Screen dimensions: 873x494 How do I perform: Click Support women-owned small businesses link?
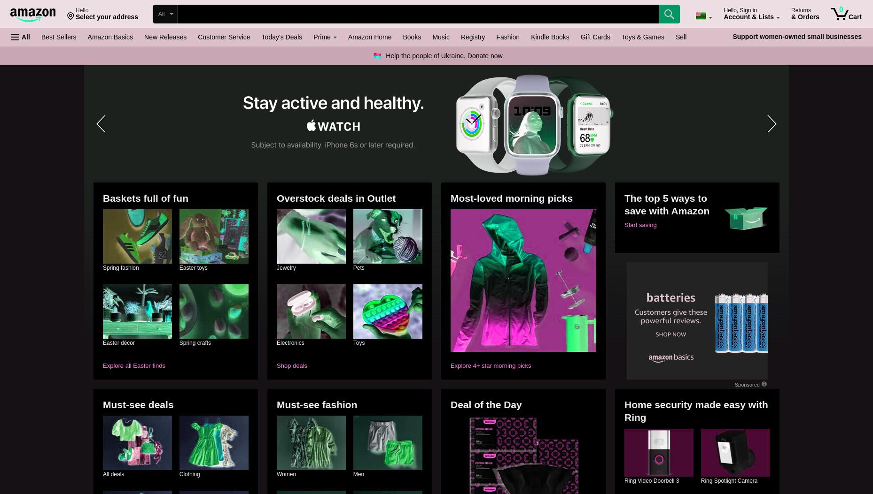coord(797,37)
